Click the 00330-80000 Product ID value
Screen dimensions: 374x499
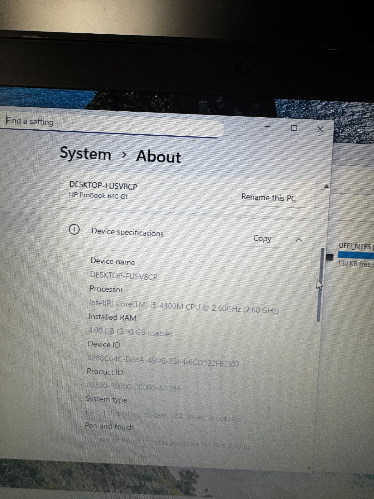(133, 387)
